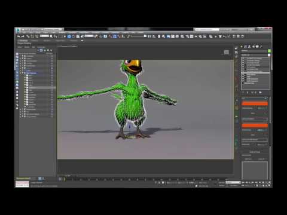This screenshot has height=215, width=287.
Task: Activate the highlighted Select and Move tool
Action: (x=69, y=36)
